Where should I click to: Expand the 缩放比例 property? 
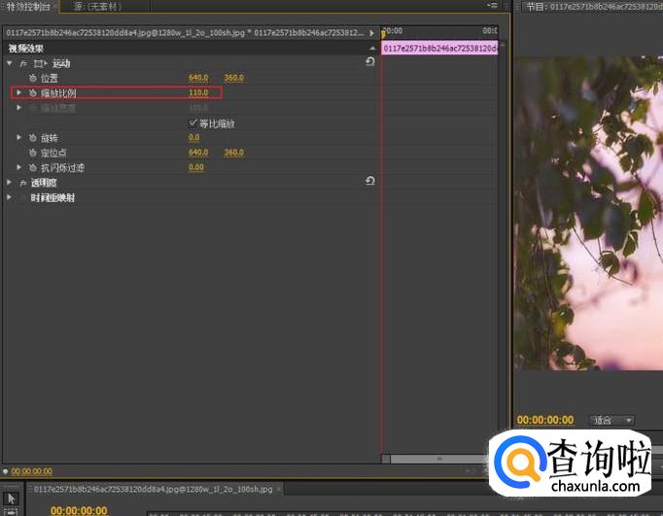tap(18, 92)
